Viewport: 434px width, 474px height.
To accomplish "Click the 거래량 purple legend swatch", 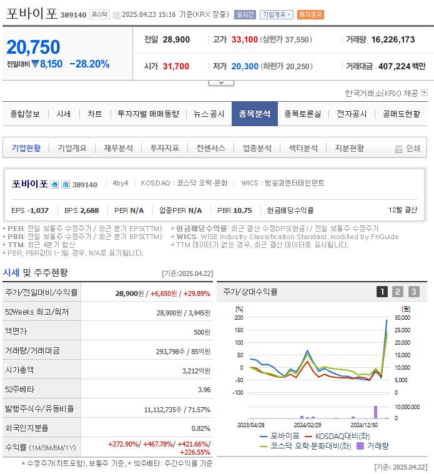I will click(360, 446).
